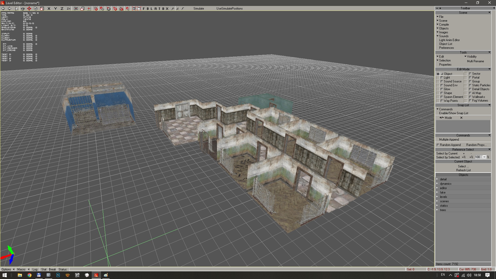
Task: Click the Simulate button
Action: pyautogui.click(x=199, y=9)
